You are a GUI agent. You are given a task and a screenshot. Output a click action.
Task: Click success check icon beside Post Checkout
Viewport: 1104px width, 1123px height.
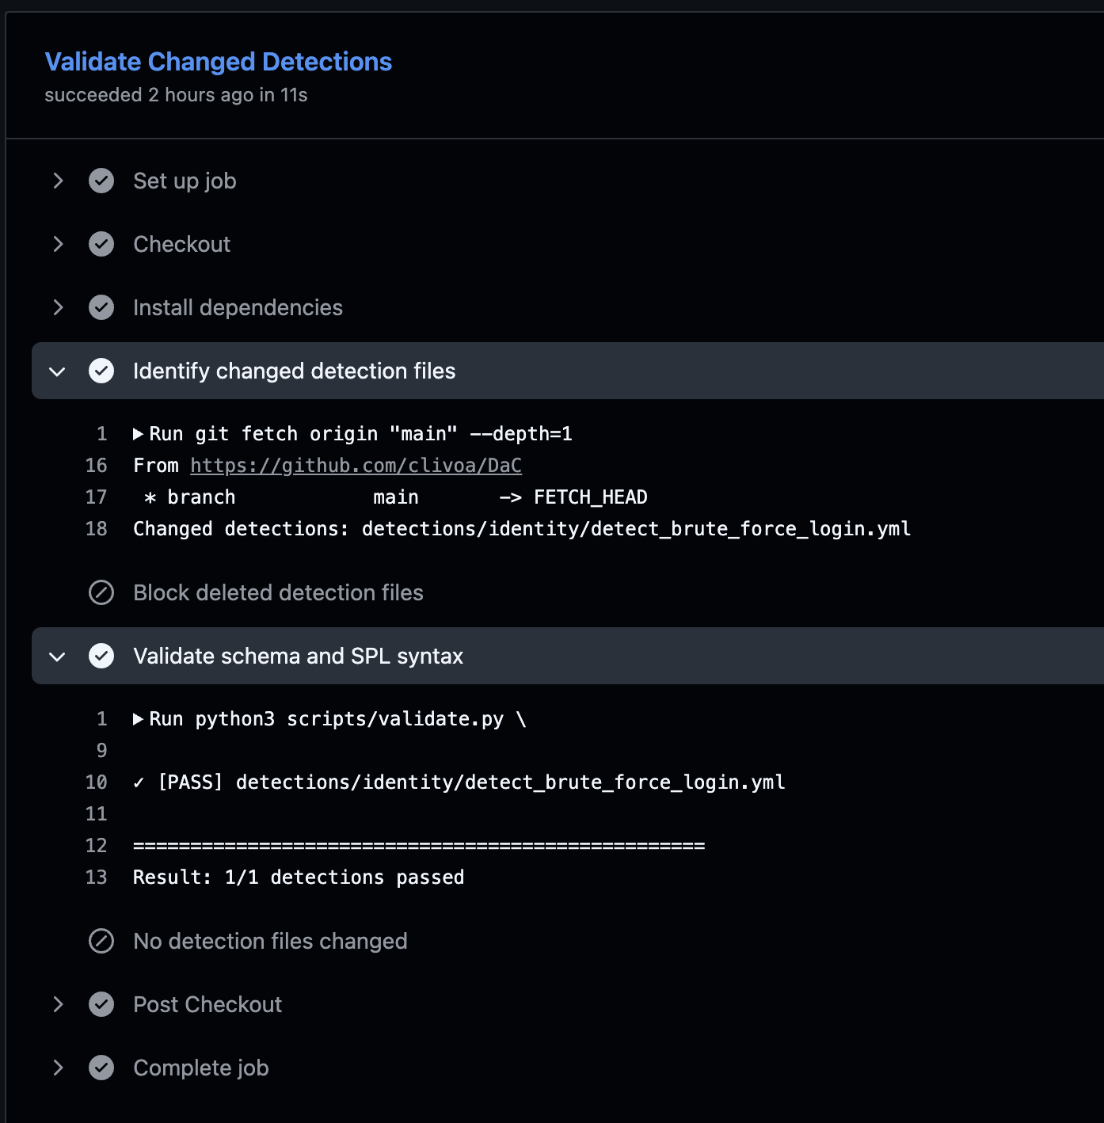[101, 1004]
